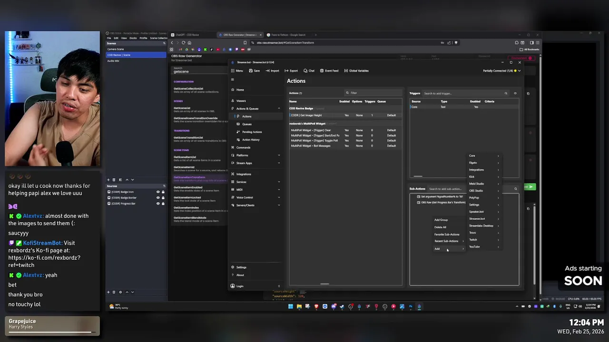Screen dimensions: 609x342
Task: Collapse the Actions & Queues section
Action: point(279,109)
